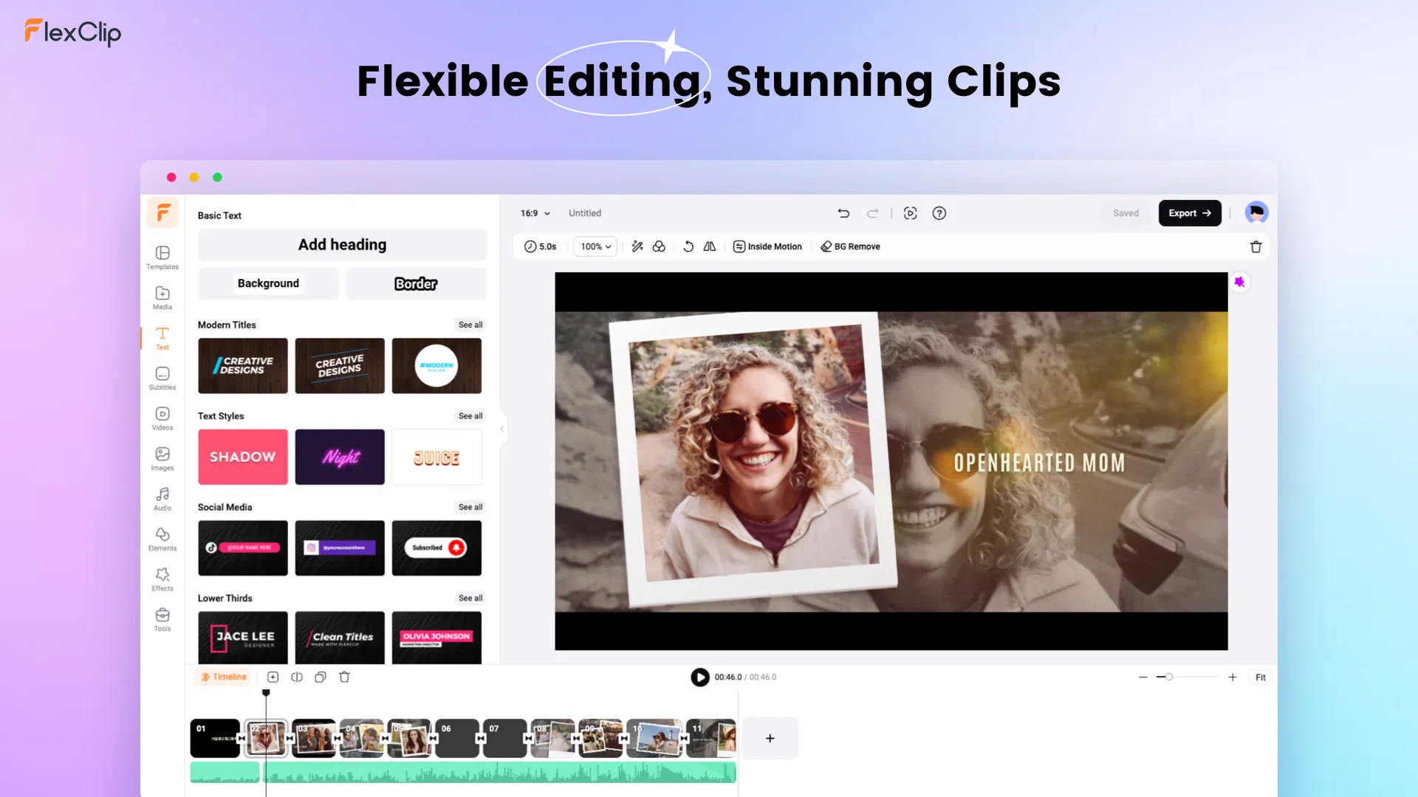Toggle Inside Motion option
This screenshot has height=797, width=1418.
tap(768, 246)
